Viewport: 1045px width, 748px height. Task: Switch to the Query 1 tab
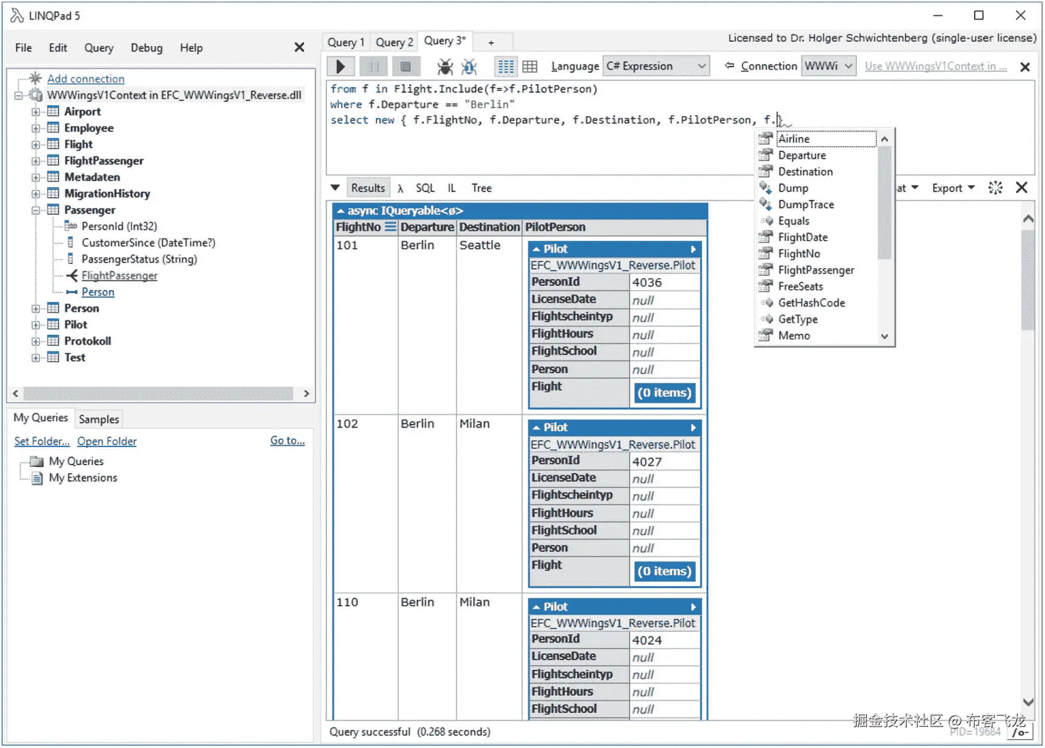click(x=346, y=42)
